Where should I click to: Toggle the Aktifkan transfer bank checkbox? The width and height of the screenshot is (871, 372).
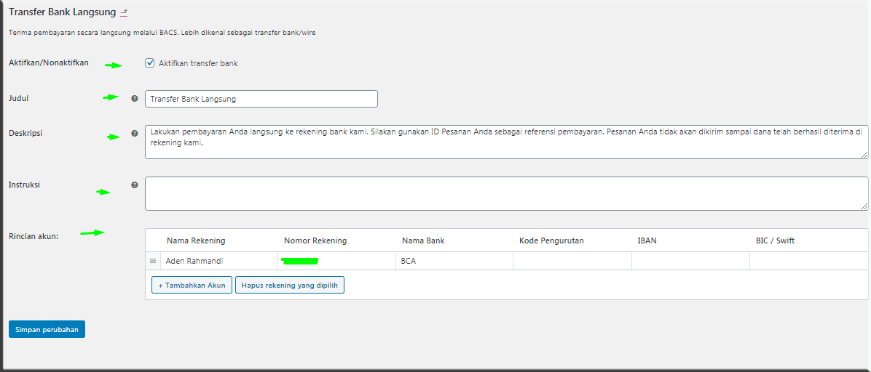(150, 63)
